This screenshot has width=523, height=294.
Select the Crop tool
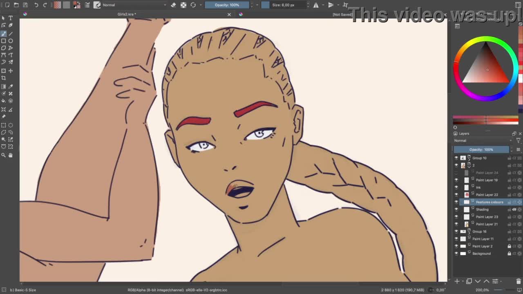[x=4, y=78]
